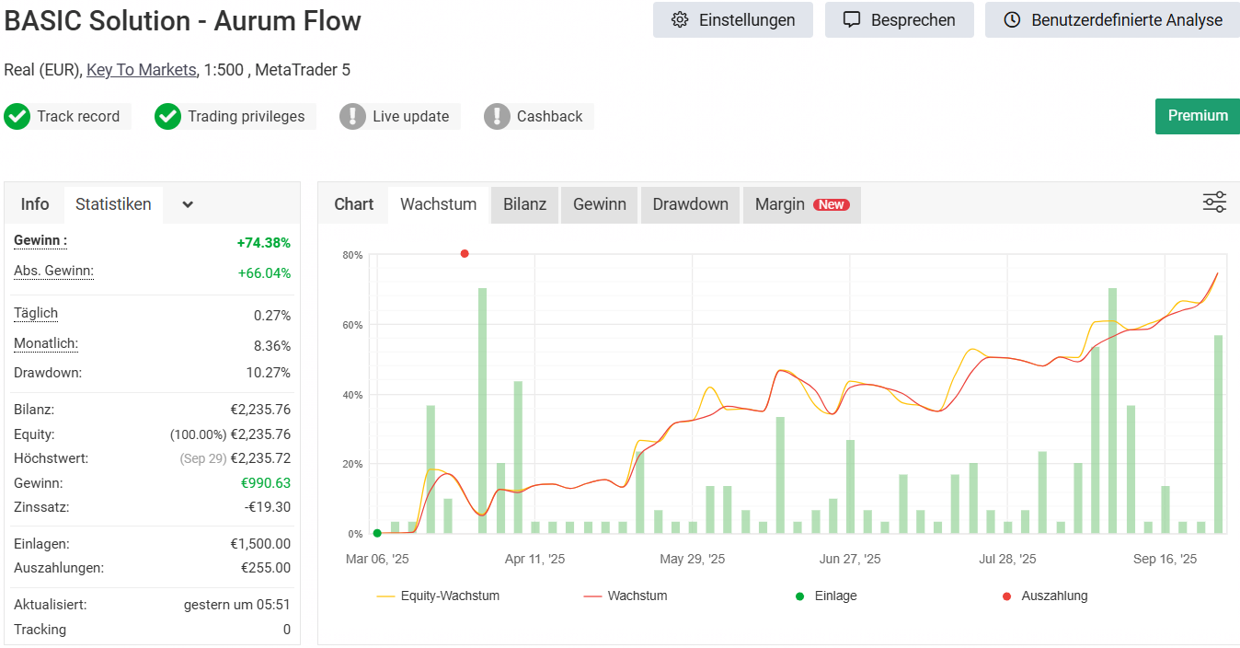Click the exclamation icon beside Cashback
Viewport: 1240px width, 648px height.
point(497,117)
